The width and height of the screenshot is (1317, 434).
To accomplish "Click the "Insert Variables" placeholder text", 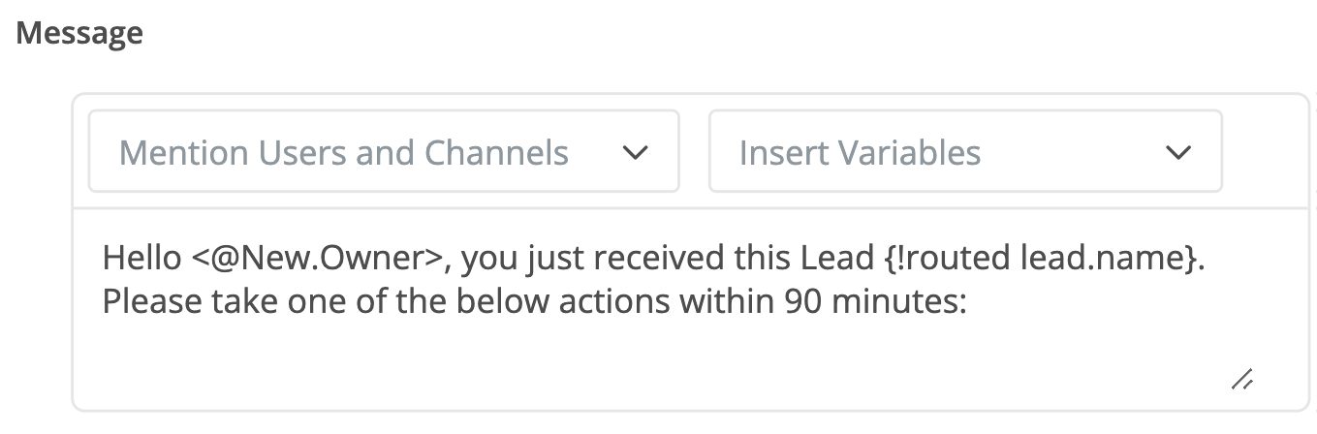I will pos(860,152).
